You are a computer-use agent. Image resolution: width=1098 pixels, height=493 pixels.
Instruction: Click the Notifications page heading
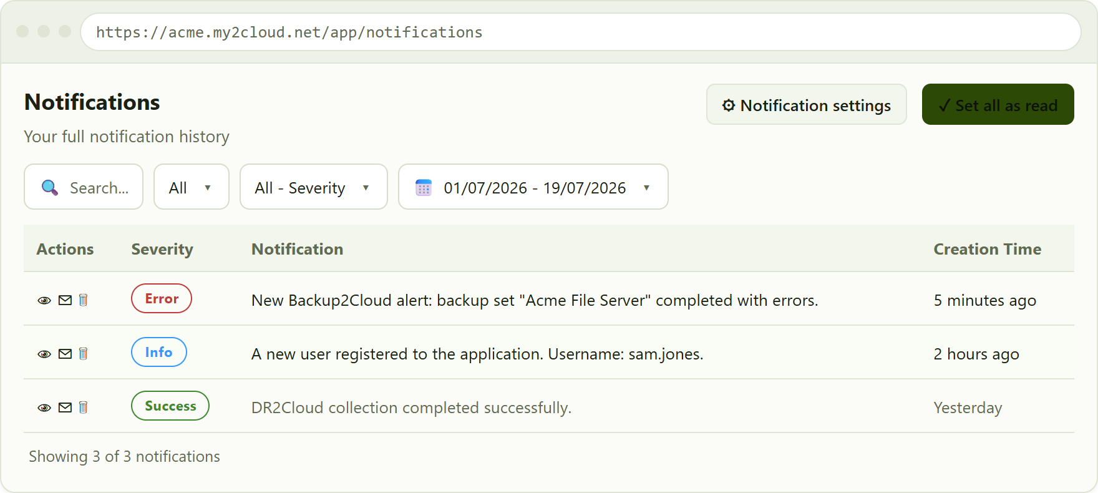click(x=92, y=102)
